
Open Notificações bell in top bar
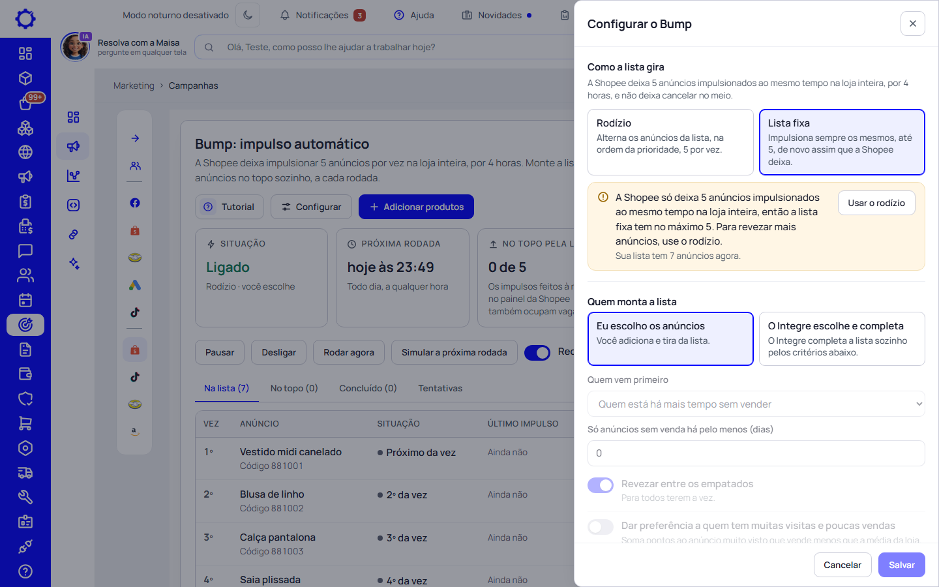pos(322,15)
